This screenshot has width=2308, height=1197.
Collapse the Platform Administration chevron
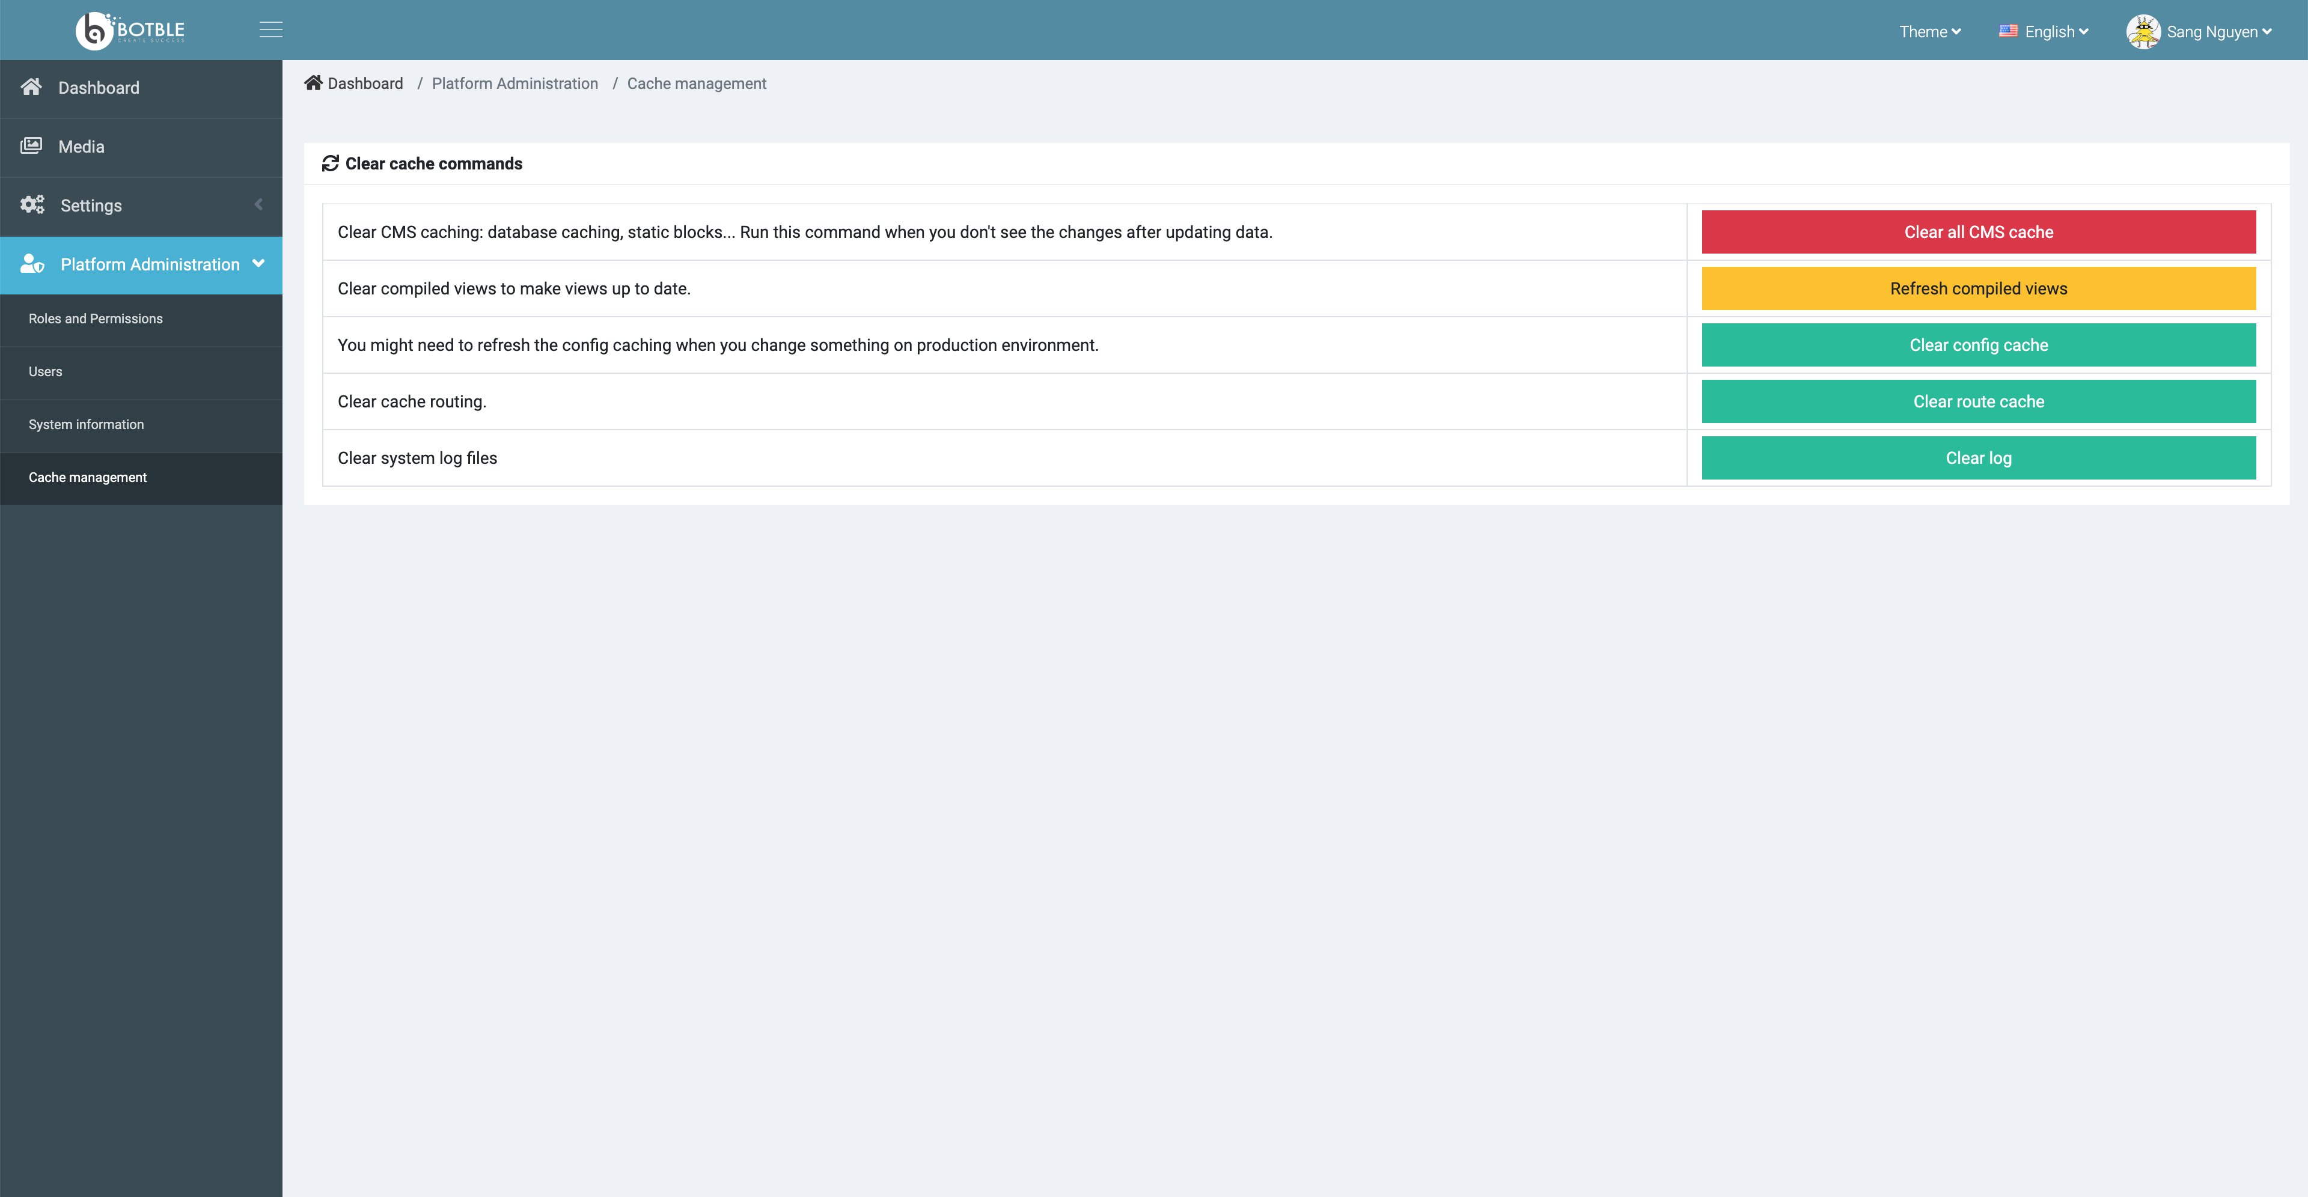(259, 263)
